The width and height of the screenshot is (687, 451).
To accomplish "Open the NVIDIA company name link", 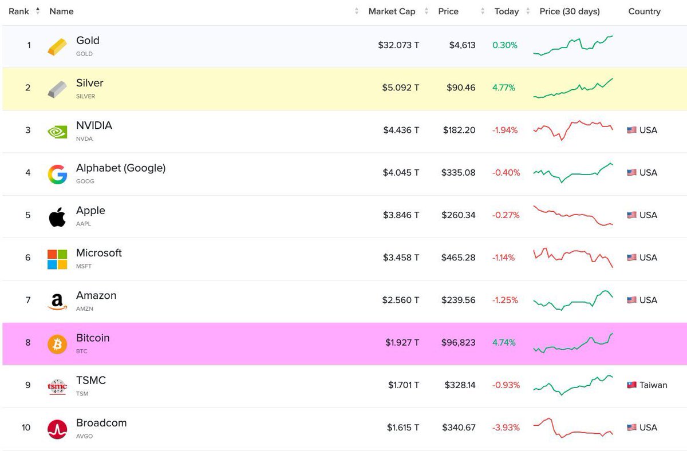I will (94, 125).
